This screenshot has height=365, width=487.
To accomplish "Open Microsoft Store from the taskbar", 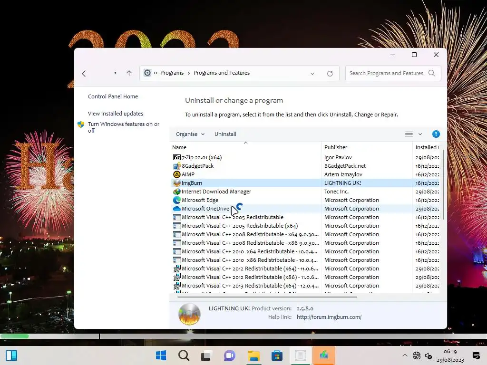I will click(277, 355).
